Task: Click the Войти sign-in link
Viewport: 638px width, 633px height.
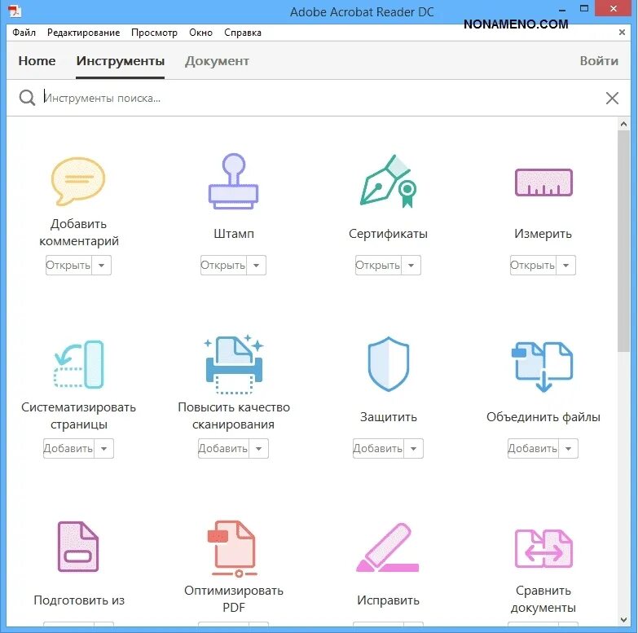Action: (x=599, y=61)
